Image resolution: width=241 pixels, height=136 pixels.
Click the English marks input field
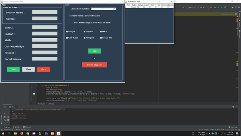(45, 34)
